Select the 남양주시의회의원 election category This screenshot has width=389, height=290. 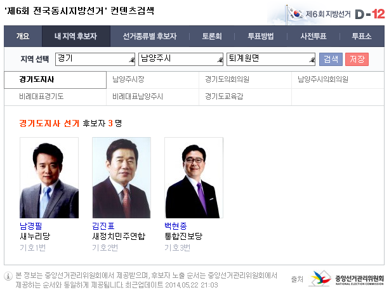(338, 80)
